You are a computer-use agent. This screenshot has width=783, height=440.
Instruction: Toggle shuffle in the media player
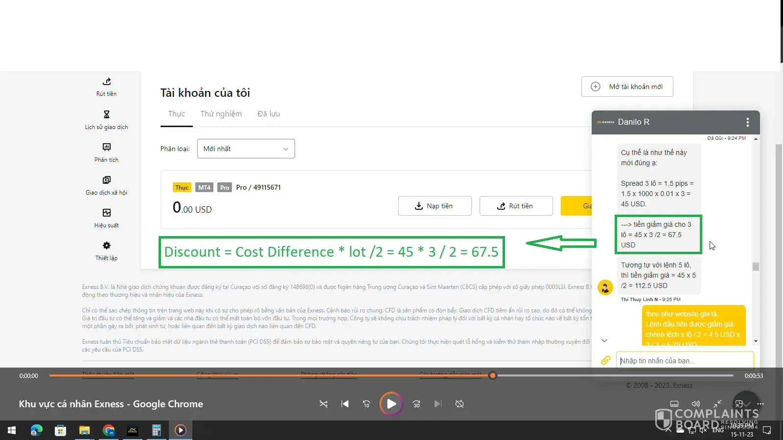[323, 404]
